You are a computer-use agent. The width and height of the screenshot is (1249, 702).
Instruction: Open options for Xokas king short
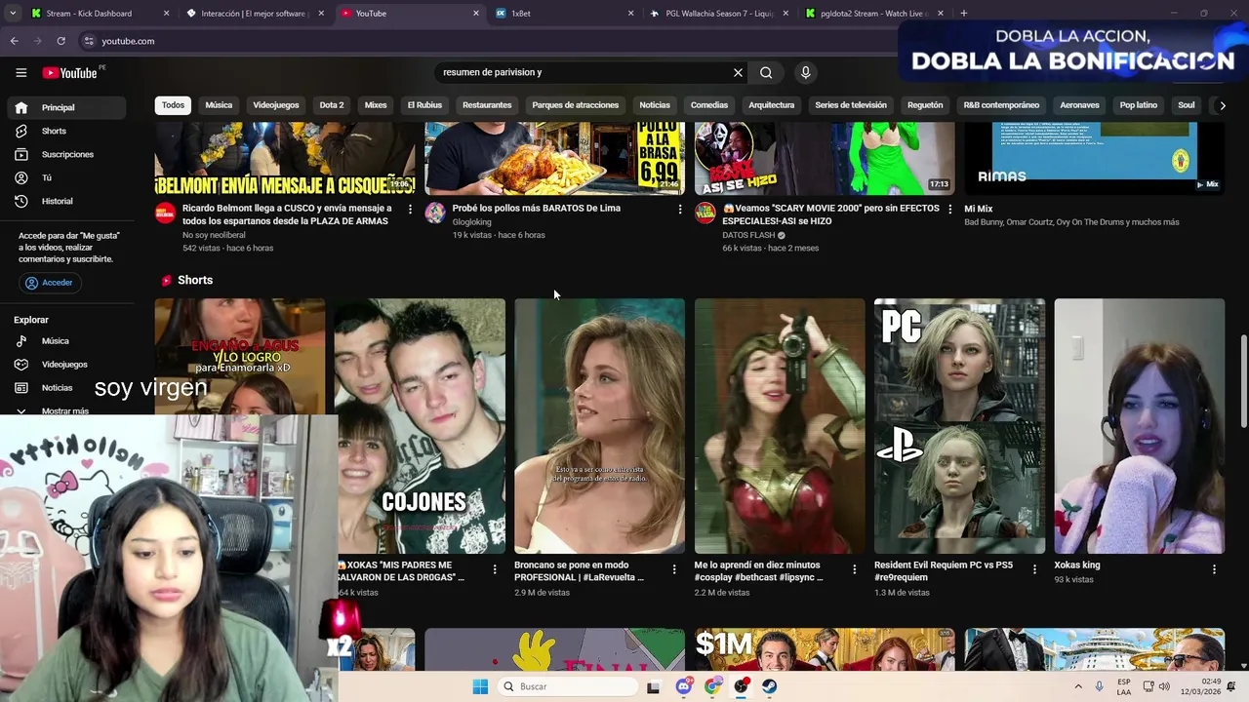coord(1214,569)
